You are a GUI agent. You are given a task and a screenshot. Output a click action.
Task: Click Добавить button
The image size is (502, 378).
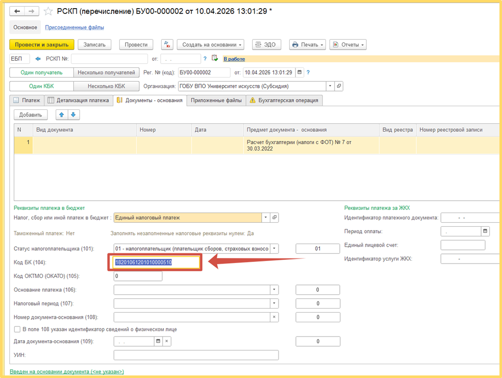[31, 115]
